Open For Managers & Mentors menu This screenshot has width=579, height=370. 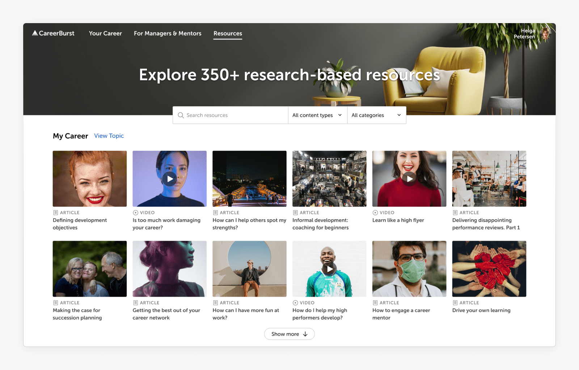click(x=168, y=33)
